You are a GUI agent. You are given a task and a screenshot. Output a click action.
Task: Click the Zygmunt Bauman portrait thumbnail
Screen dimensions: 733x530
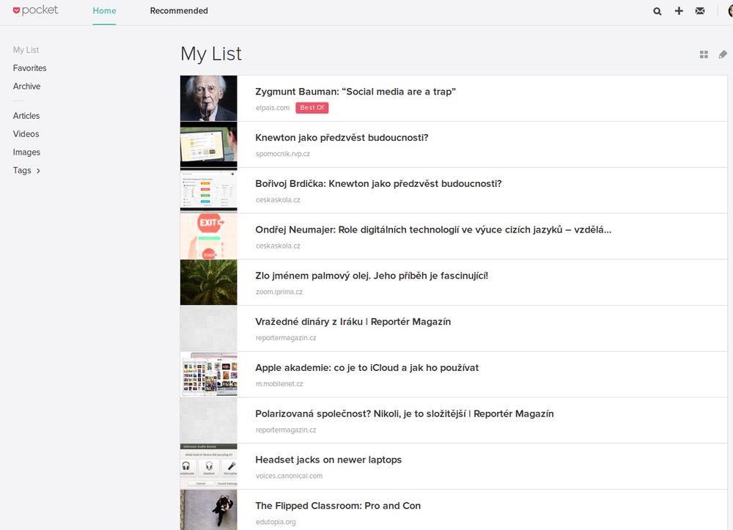point(208,98)
